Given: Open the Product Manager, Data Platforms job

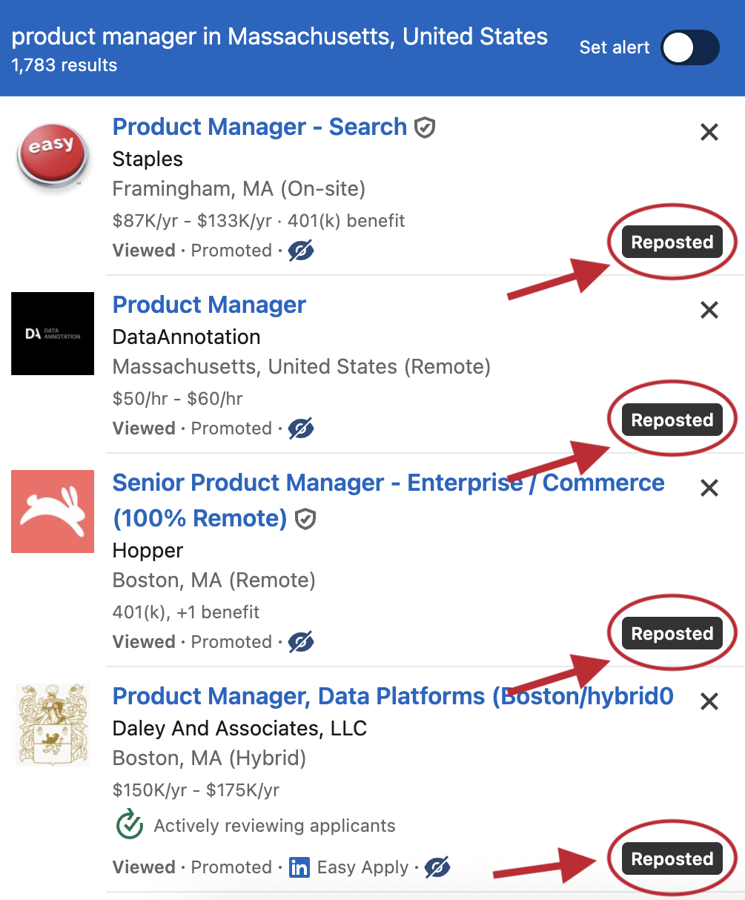Looking at the screenshot, I should pyautogui.click(x=393, y=696).
